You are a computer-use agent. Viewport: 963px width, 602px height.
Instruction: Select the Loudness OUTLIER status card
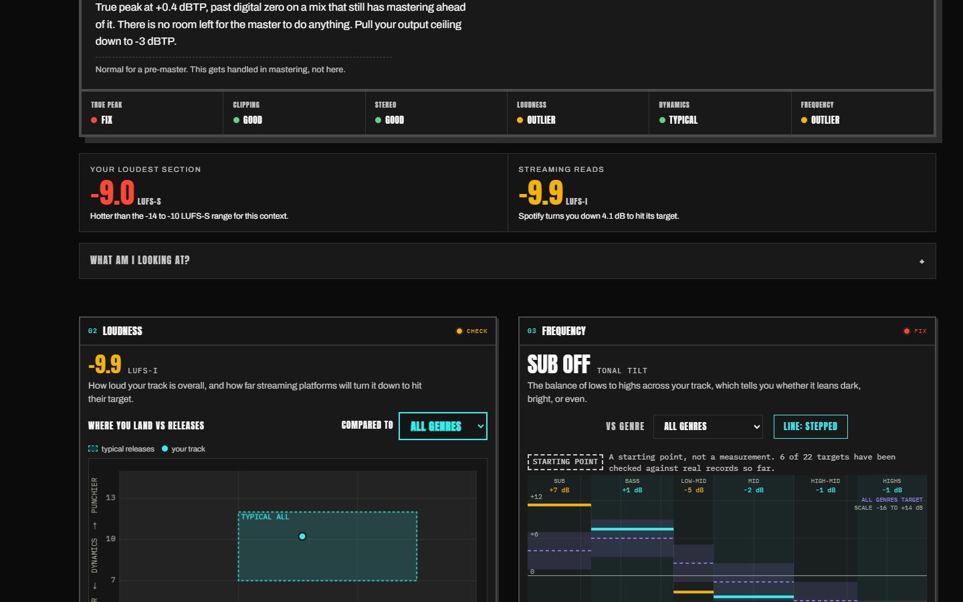point(578,113)
